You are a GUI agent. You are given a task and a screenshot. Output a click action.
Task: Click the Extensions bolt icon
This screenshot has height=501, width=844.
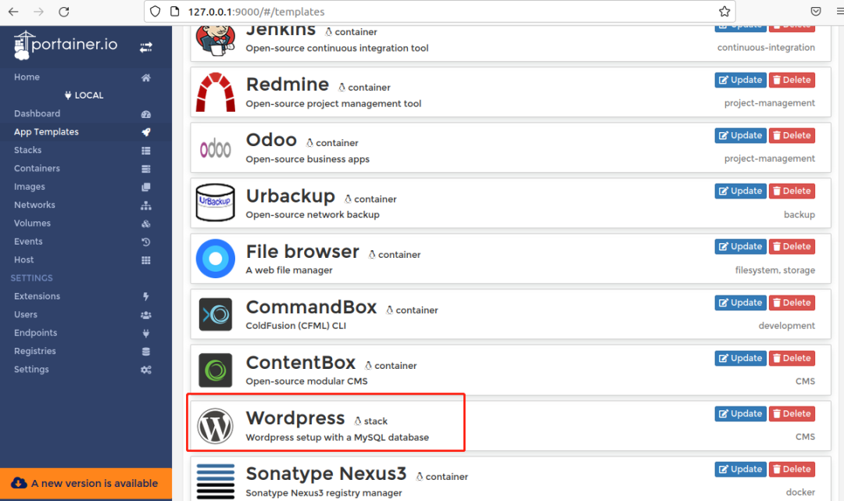coord(146,296)
